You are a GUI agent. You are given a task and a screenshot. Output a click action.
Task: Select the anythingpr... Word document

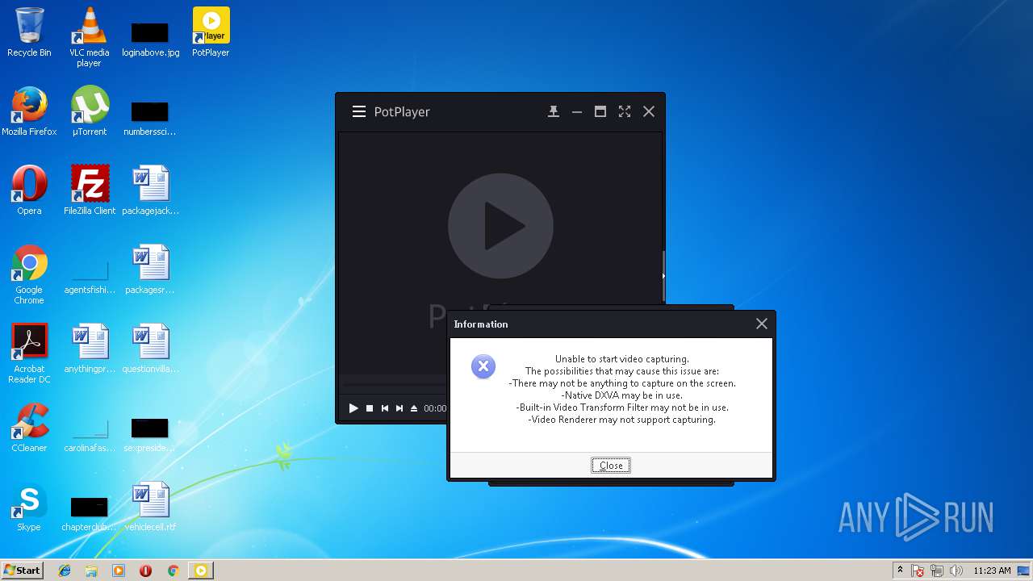(x=90, y=349)
